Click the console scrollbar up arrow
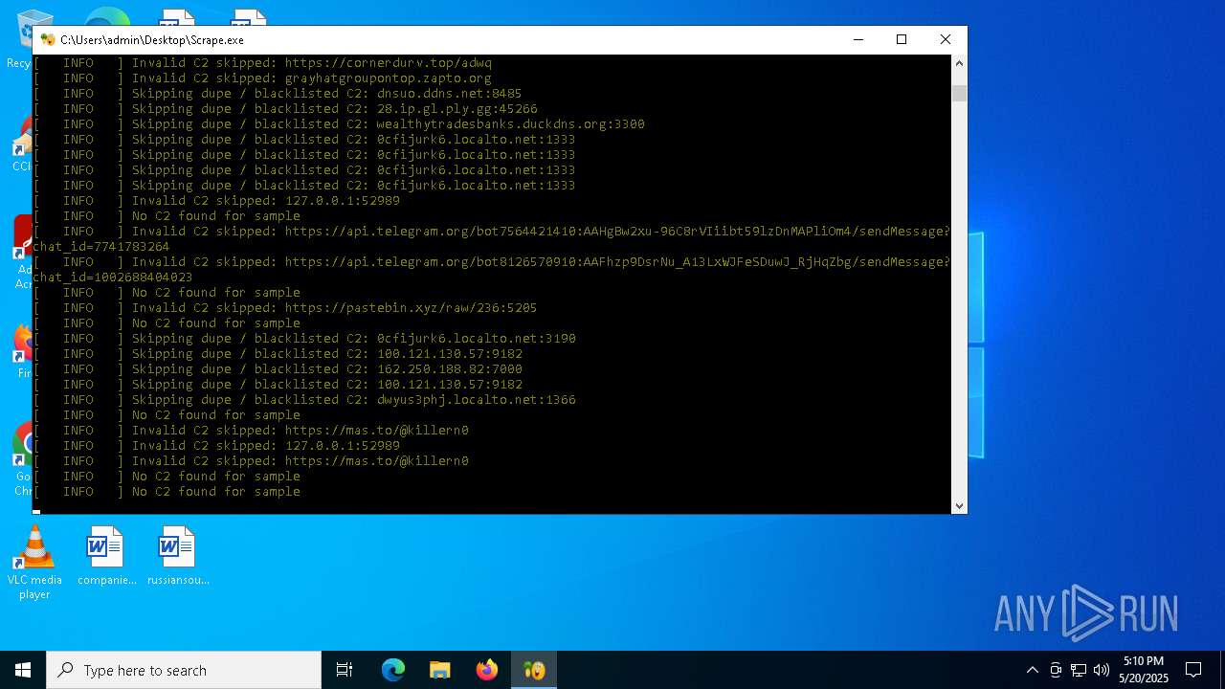The height and width of the screenshot is (689, 1225). 959,63
